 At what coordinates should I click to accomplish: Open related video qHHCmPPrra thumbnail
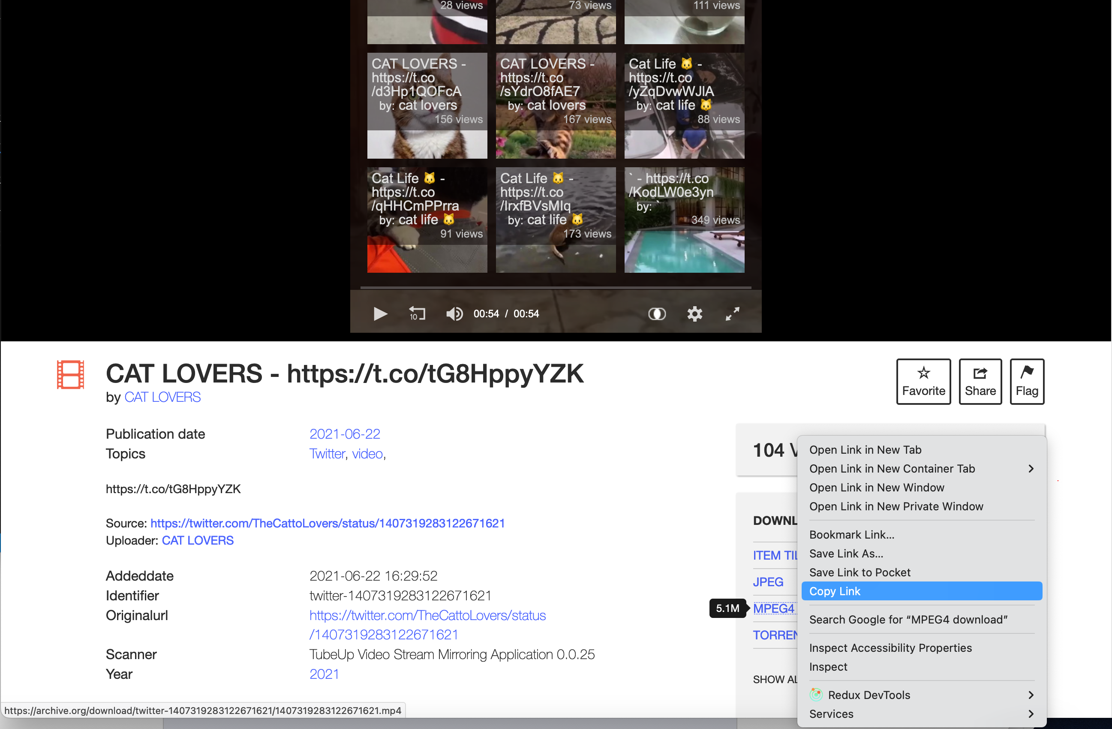click(x=427, y=220)
